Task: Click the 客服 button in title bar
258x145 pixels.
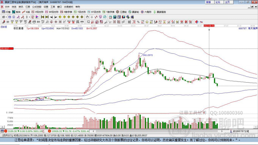Action: click(x=210, y=2)
